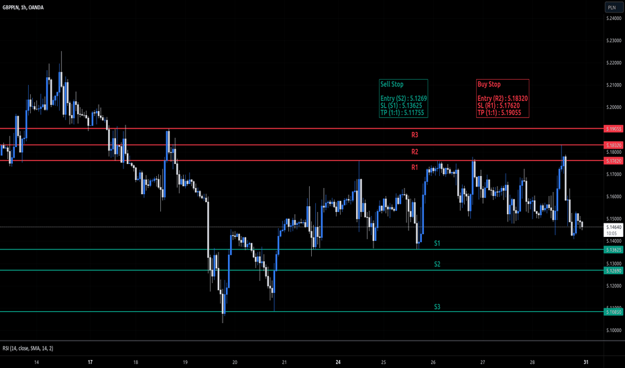
Task: Select the R3 resistance label
Action: coord(414,135)
